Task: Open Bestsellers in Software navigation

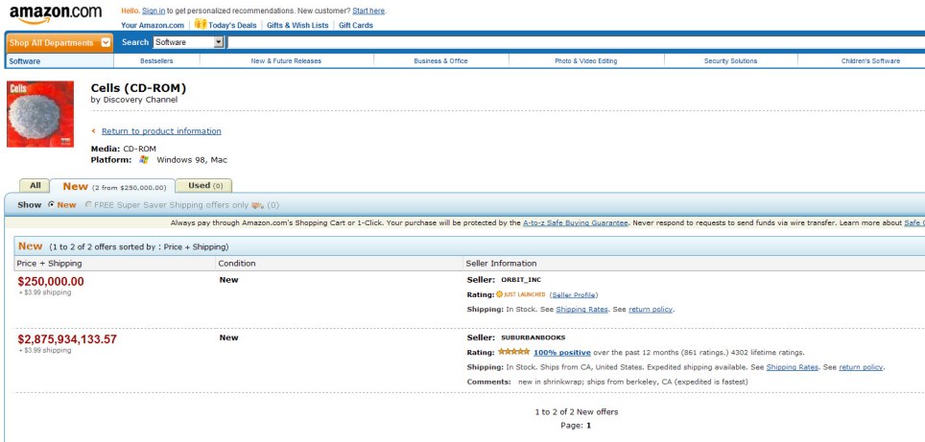Action: coord(156,60)
